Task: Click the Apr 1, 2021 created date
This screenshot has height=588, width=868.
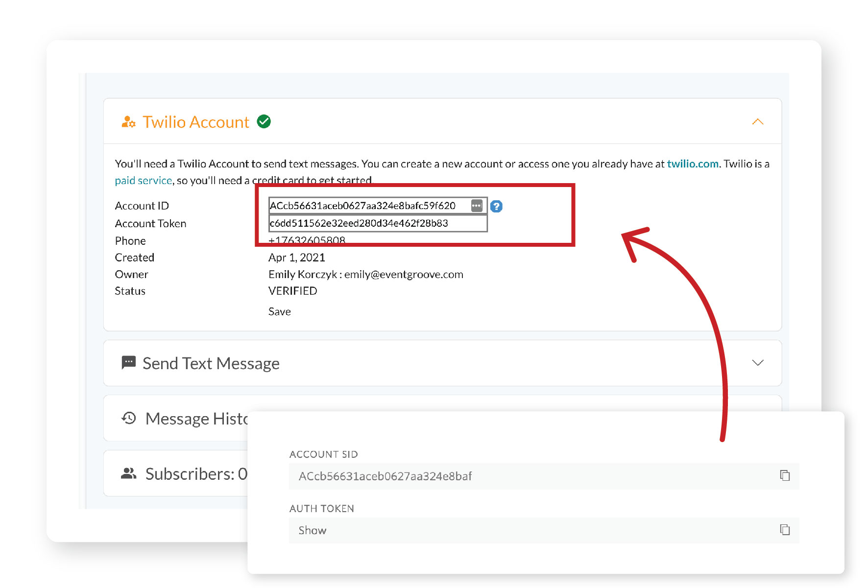Action: pyautogui.click(x=297, y=258)
